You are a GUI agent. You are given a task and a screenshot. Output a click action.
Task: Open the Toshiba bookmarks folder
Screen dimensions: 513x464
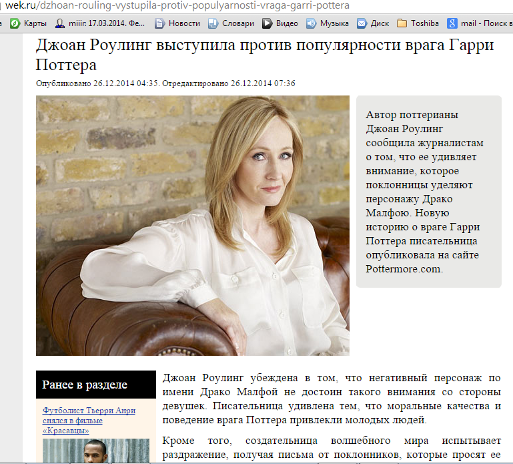pos(418,23)
